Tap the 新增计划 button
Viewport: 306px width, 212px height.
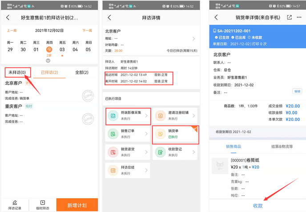click(x=77, y=205)
